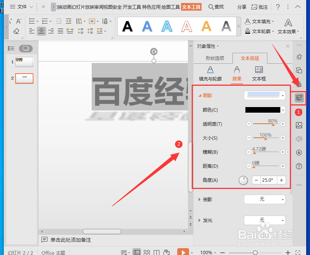Click the eraser clear formatting icon
This screenshot has height=255, width=310.
click(16, 31)
